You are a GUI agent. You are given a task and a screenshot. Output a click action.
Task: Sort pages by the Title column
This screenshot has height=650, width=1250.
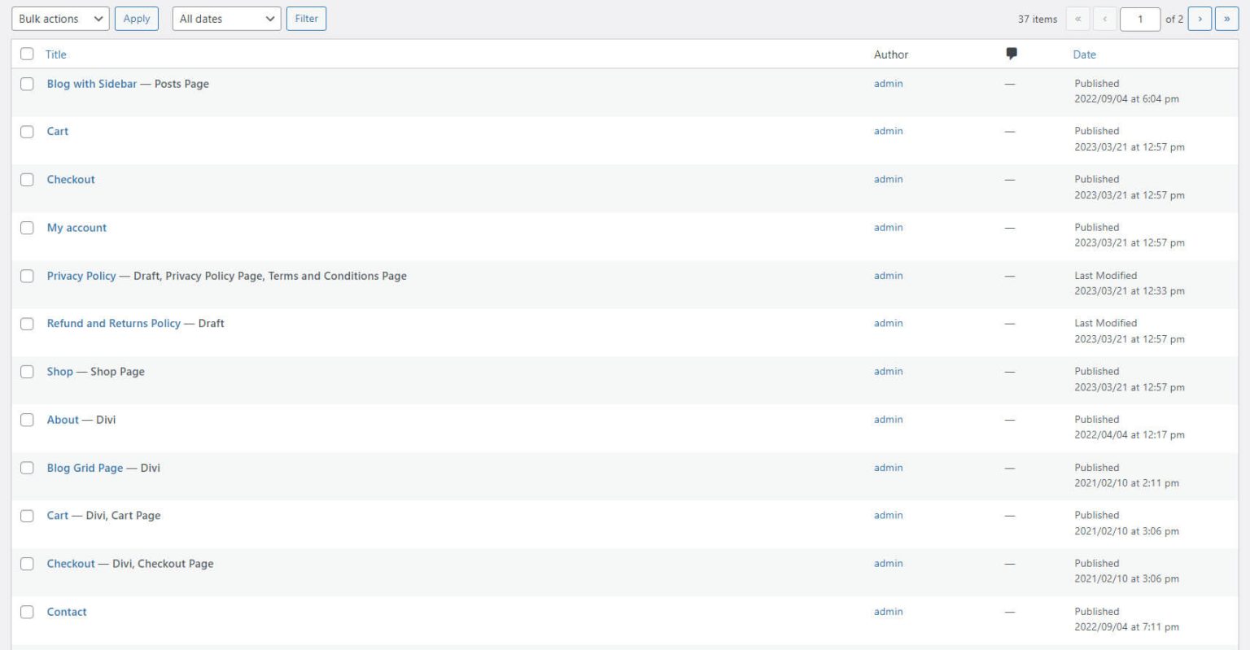tap(55, 54)
